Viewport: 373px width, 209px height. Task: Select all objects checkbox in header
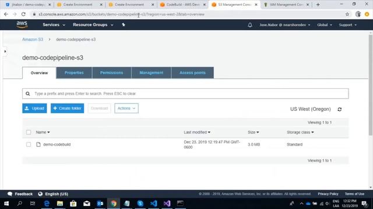coord(29,132)
